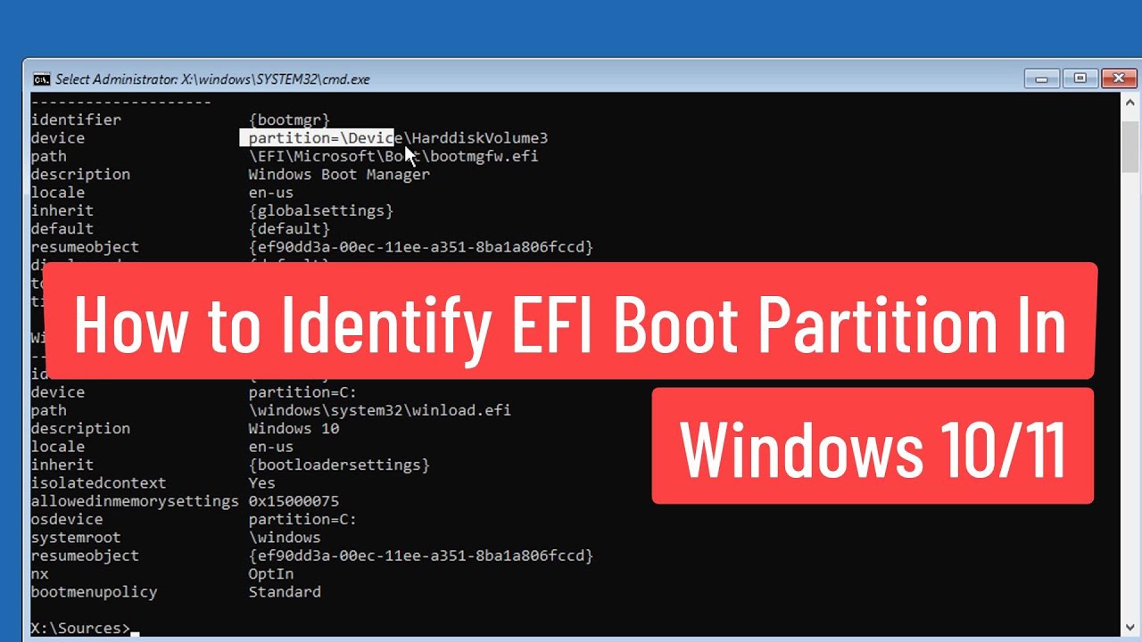Screen dimensions: 1142x642
Task: Click the 'HarddiskVolume3' device text
Action: point(480,138)
